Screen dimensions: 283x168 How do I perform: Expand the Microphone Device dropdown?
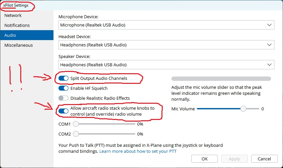click(x=166, y=25)
